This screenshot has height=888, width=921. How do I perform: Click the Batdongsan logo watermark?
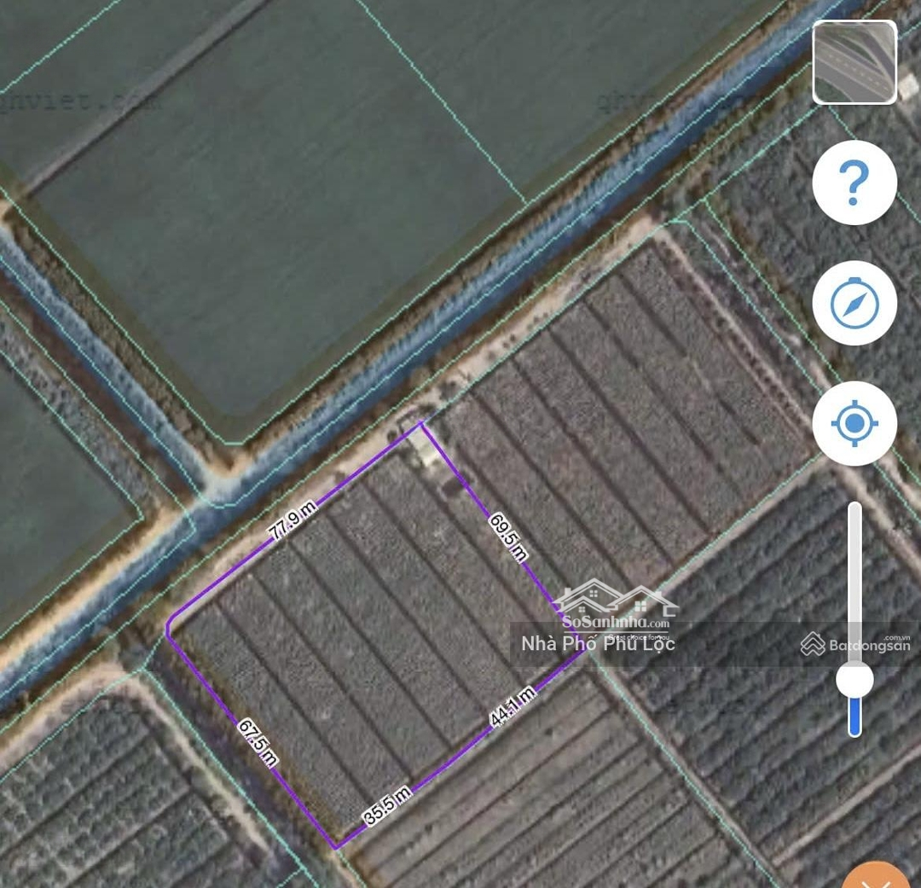point(856,644)
